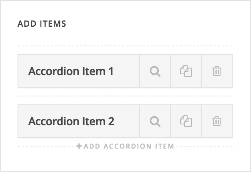Delete Accordion Item 2 using trash icon
Image resolution: width=251 pixels, height=172 pixels.
(x=217, y=121)
